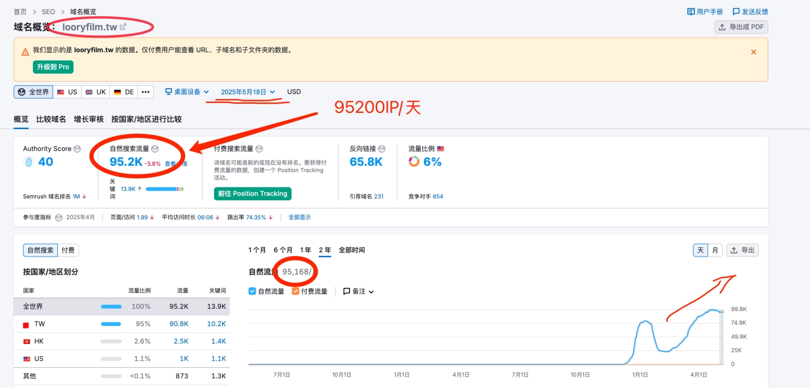The height and width of the screenshot is (388, 810).
Task: Click the US flag in country table
Action: [26, 359]
